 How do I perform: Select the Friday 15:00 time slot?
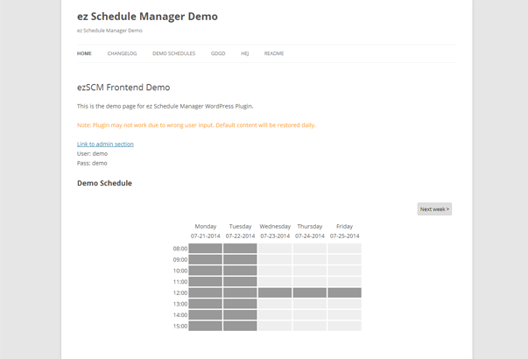pyautogui.click(x=344, y=326)
